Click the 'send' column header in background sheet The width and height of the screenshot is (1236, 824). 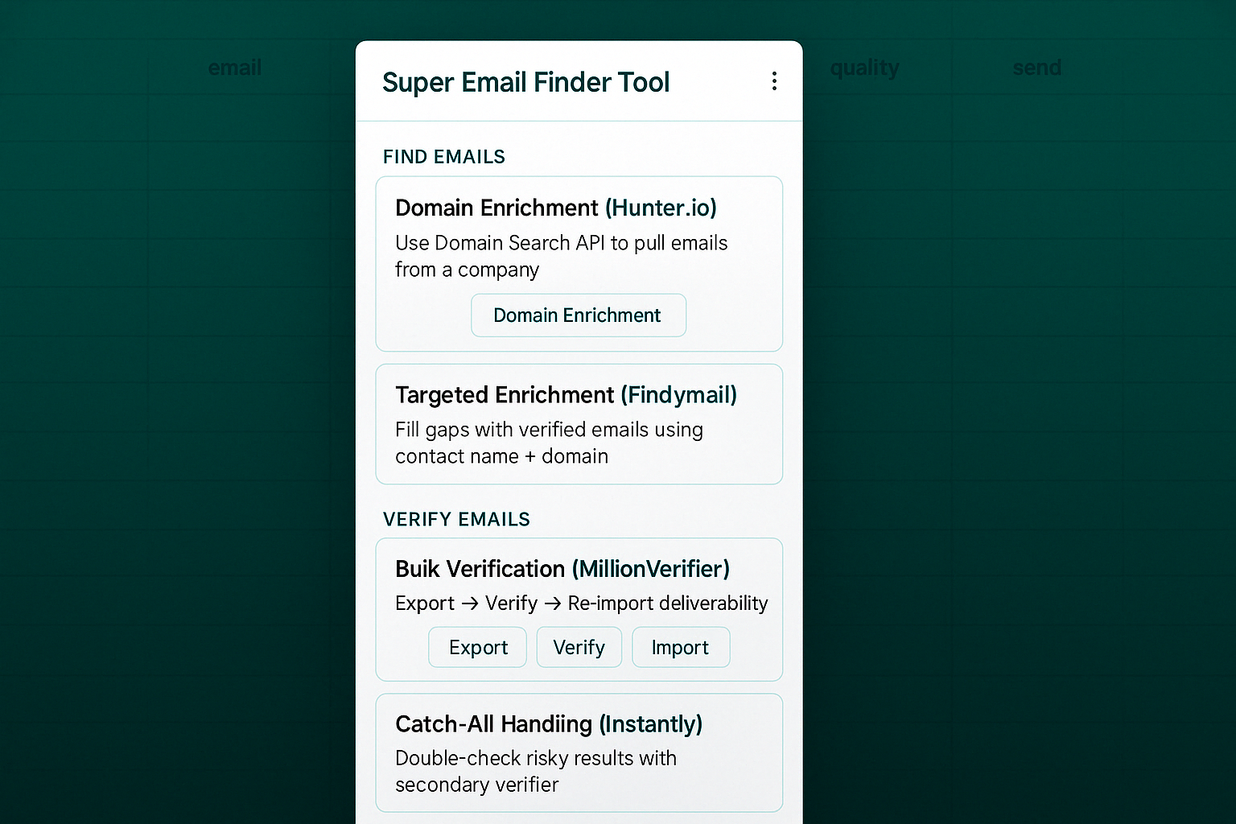(1036, 68)
